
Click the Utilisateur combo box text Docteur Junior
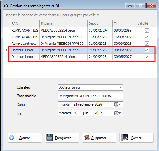69,87
